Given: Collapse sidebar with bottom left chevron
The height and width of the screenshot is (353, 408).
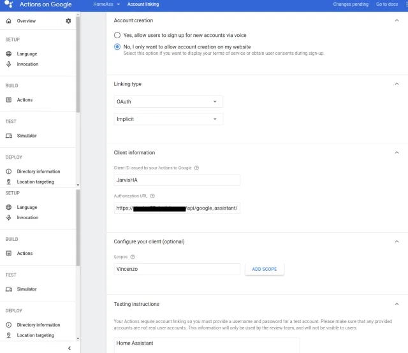Looking at the screenshot, I should [69, 348].
